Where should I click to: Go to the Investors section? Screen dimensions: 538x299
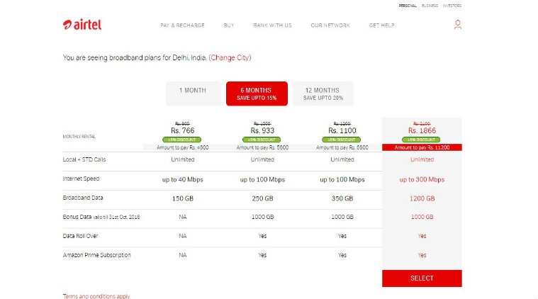452,6
